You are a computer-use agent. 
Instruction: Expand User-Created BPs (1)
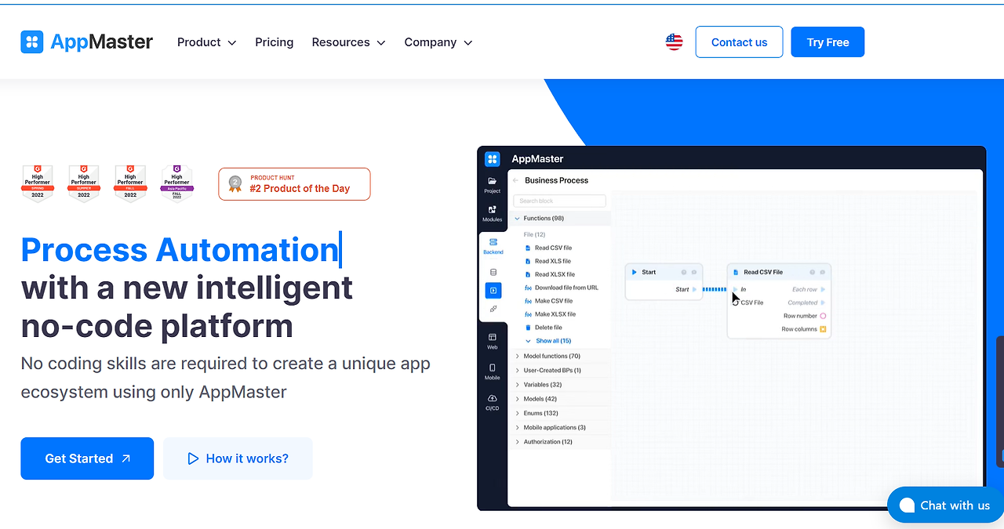[560, 371]
